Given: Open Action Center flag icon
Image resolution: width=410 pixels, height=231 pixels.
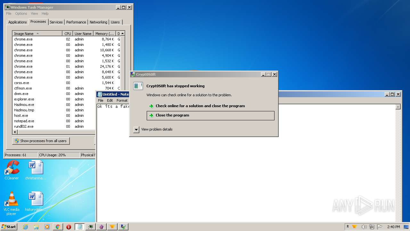Looking at the screenshot, I should click(380, 227).
